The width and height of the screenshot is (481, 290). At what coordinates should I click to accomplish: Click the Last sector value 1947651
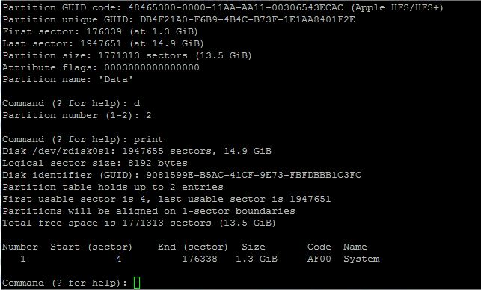(101, 43)
